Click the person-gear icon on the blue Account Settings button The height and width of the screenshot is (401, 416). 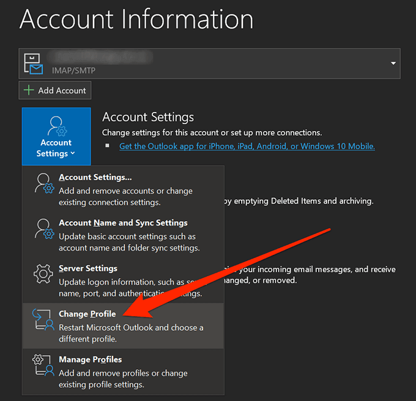click(56, 125)
